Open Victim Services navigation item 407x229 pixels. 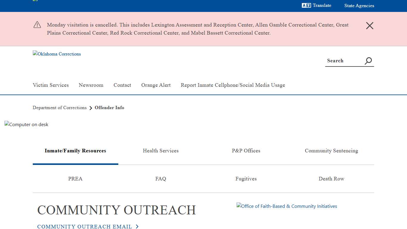pos(51,85)
